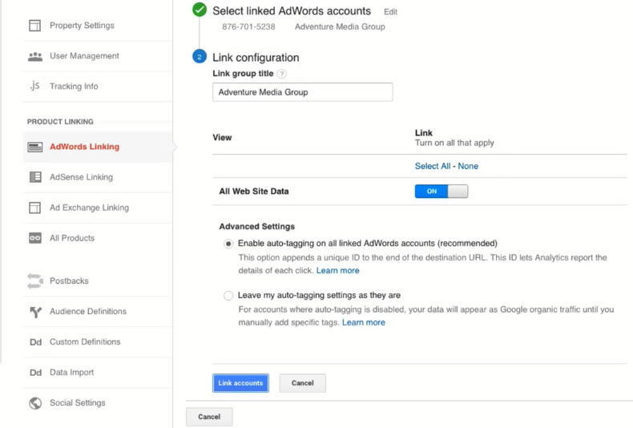The height and width of the screenshot is (428, 633).
Task: Click the Tracking Info .js icon
Action: tap(34, 87)
